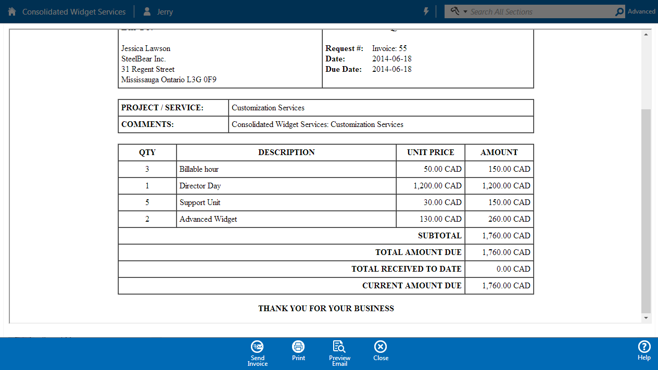Select 'SteelBear Inc.' company text
The image size is (658, 370).
144,59
